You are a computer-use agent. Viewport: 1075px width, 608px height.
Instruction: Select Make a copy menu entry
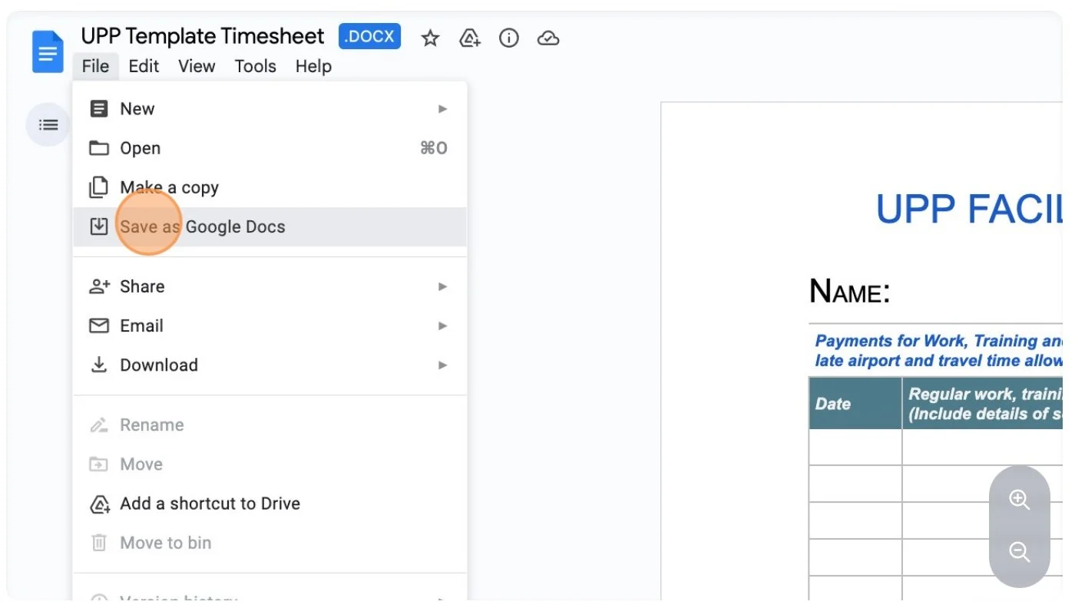[270, 187]
